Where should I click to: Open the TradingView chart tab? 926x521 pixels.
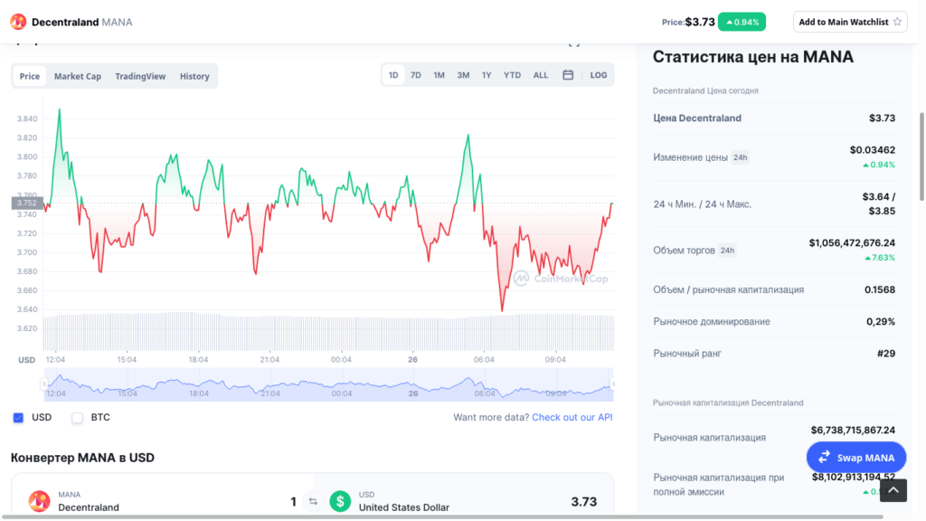pos(140,76)
